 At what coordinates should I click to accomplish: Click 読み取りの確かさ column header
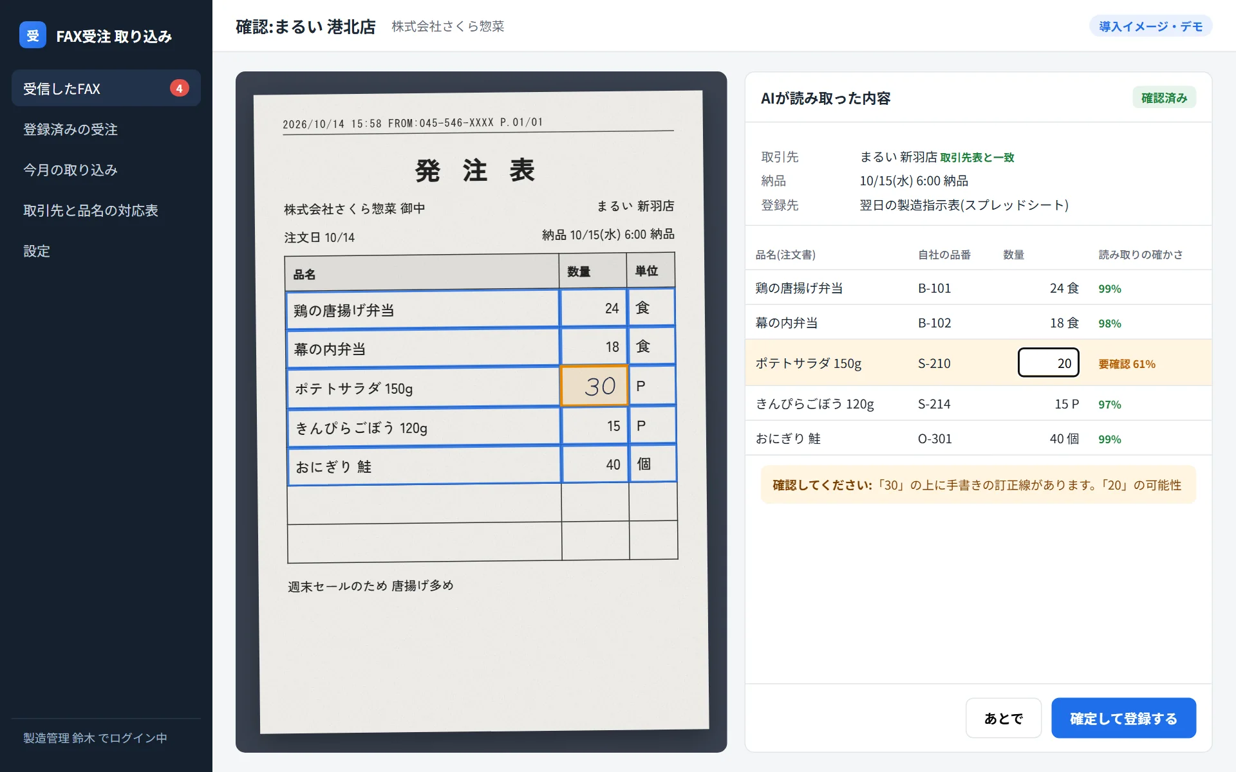pyautogui.click(x=1140, y=255)
